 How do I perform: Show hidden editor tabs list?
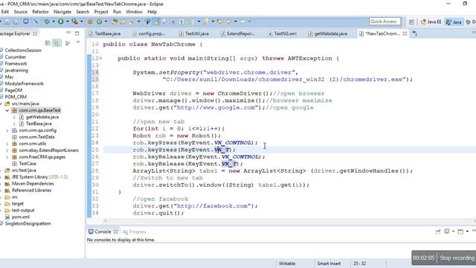415,33
